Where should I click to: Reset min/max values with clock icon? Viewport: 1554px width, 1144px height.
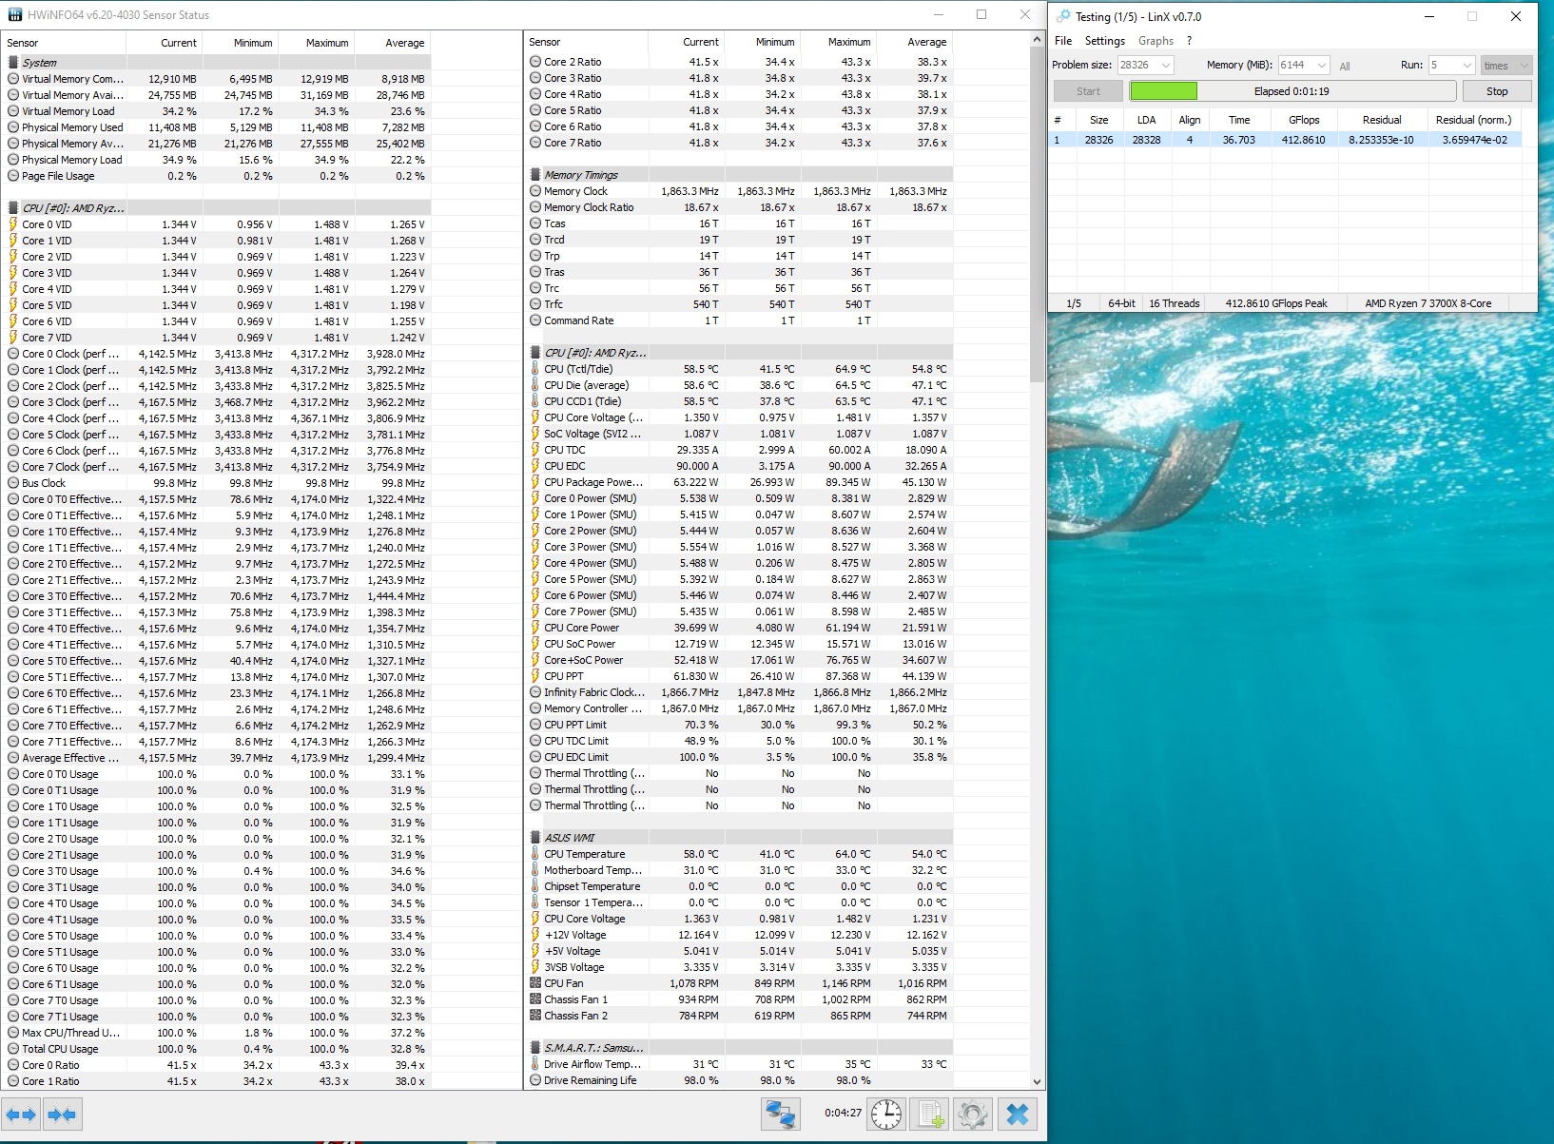(x=886, y=1114)
